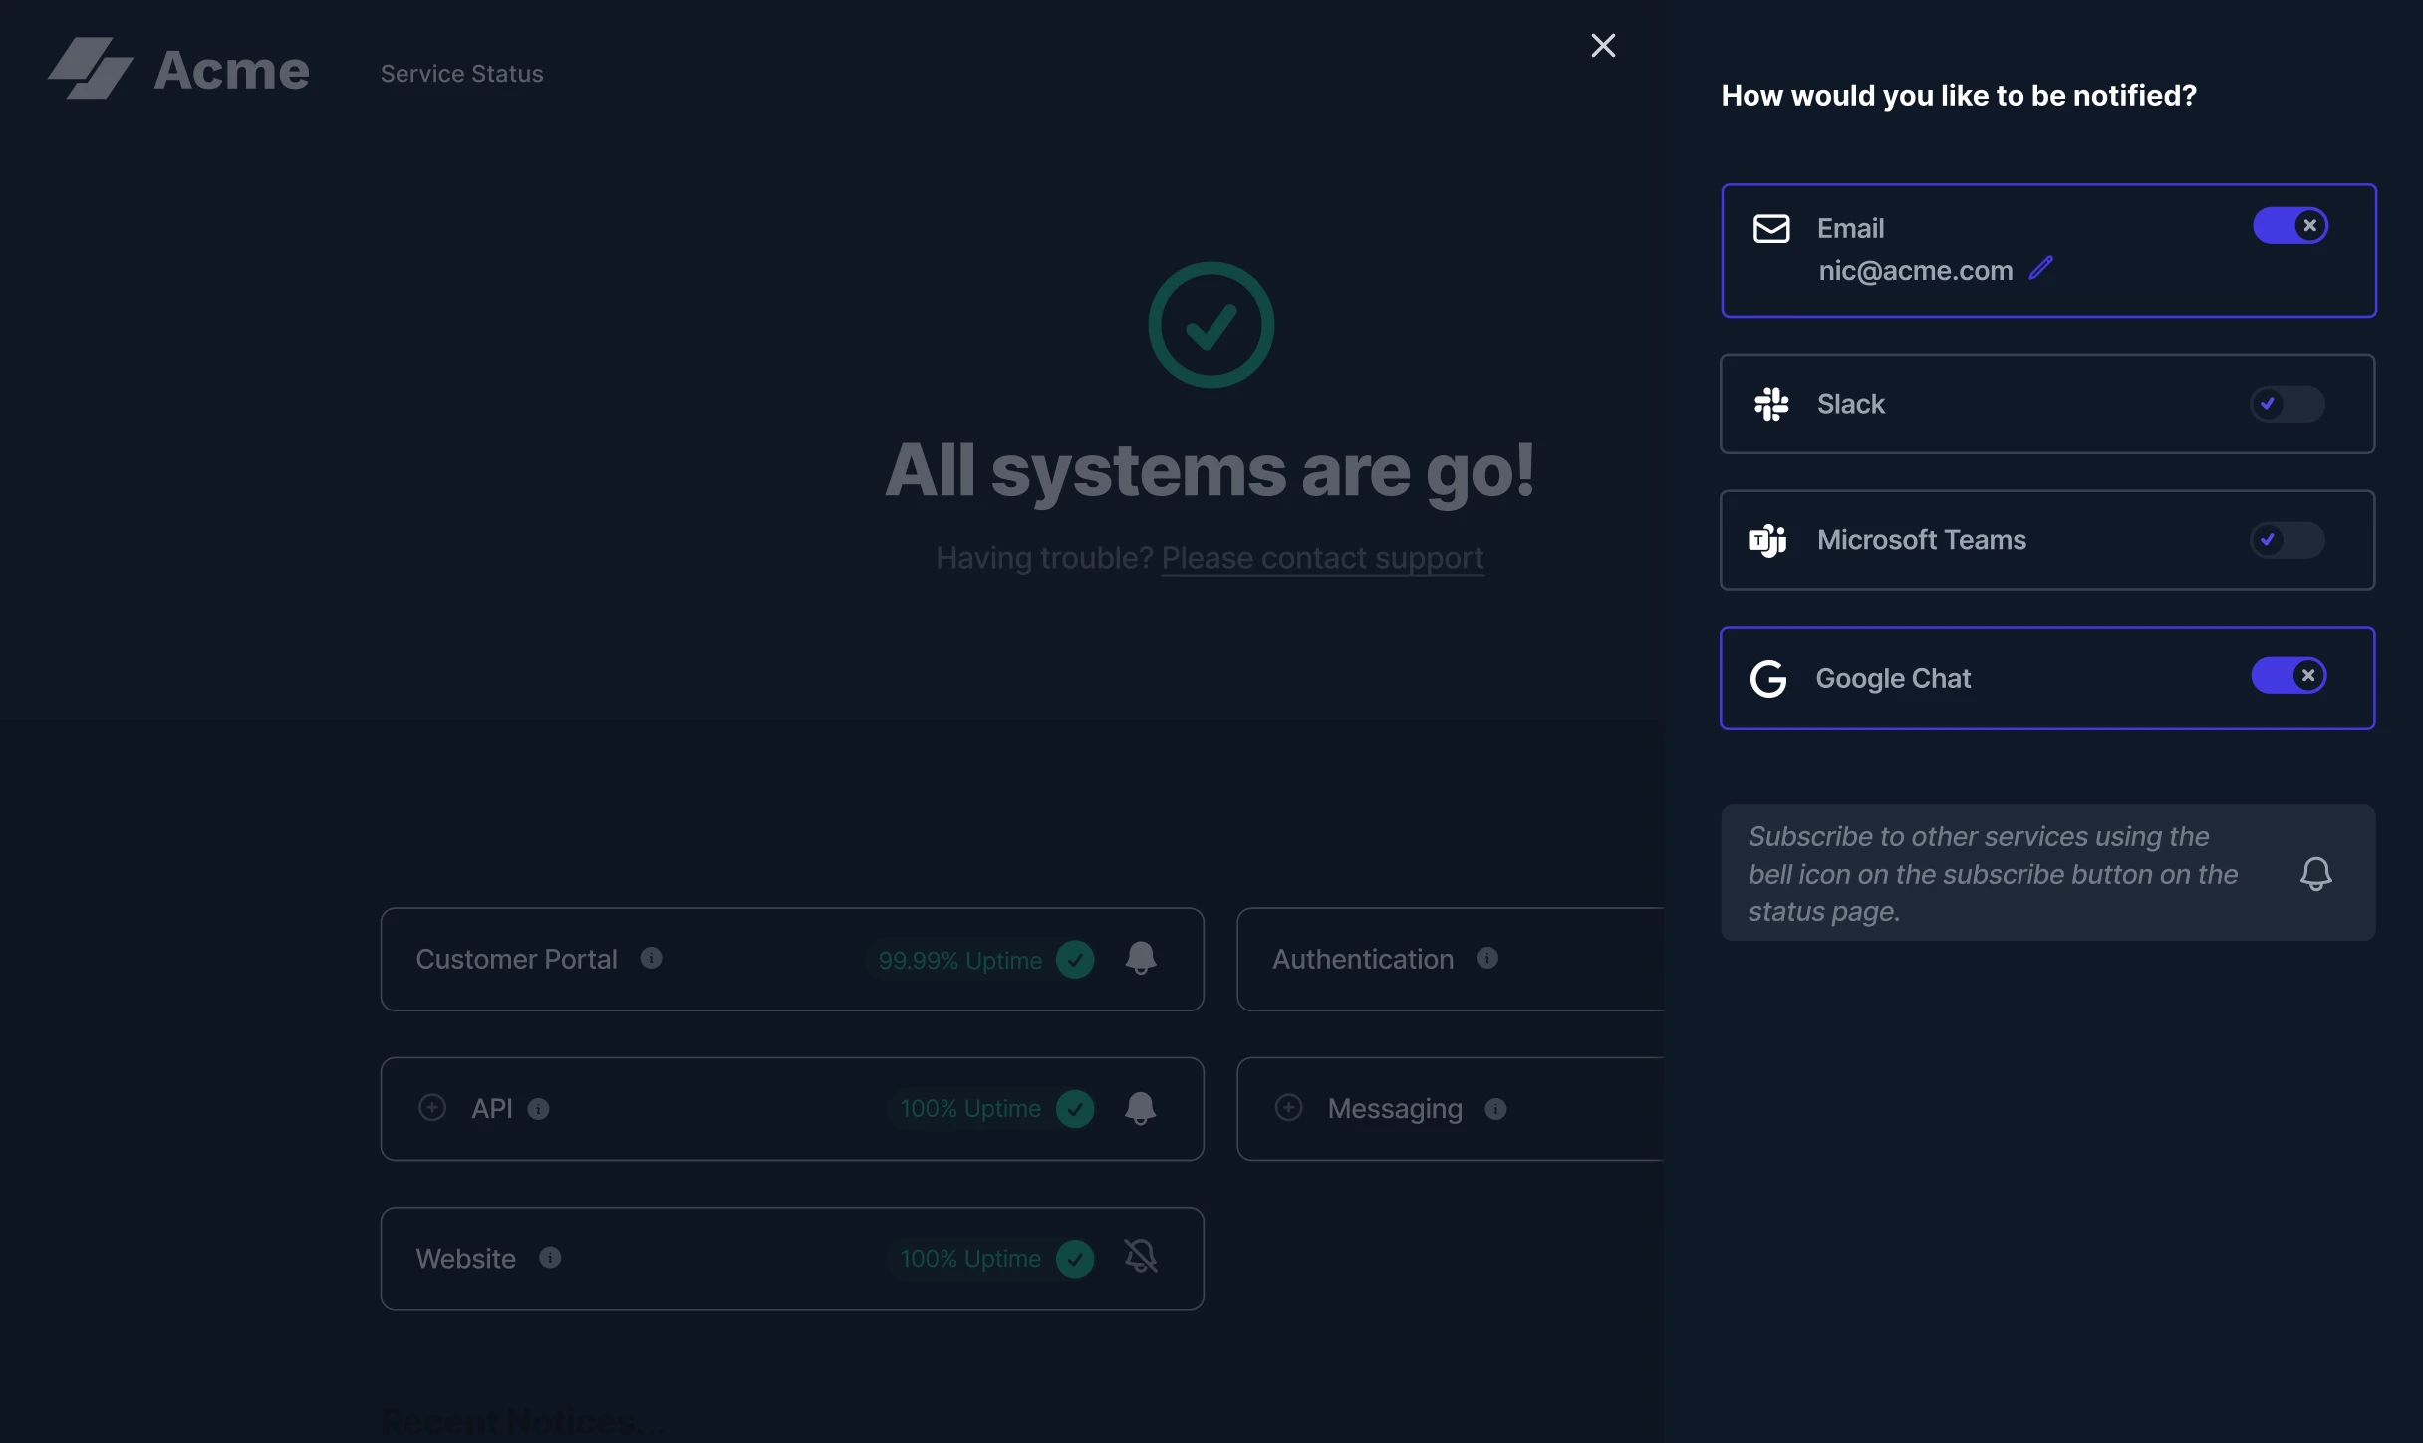Click the green checkmark status icon

1211,327
